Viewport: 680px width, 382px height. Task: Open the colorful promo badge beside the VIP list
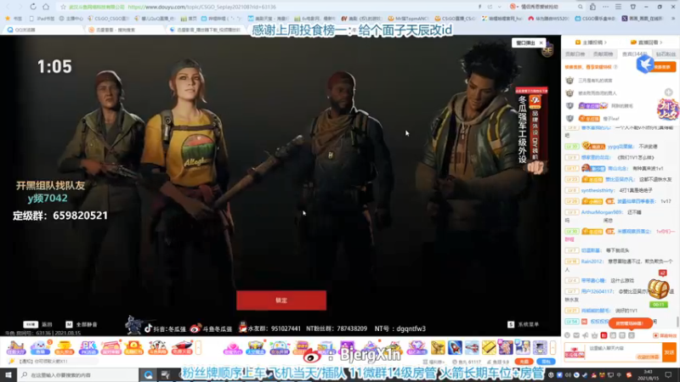668,109
